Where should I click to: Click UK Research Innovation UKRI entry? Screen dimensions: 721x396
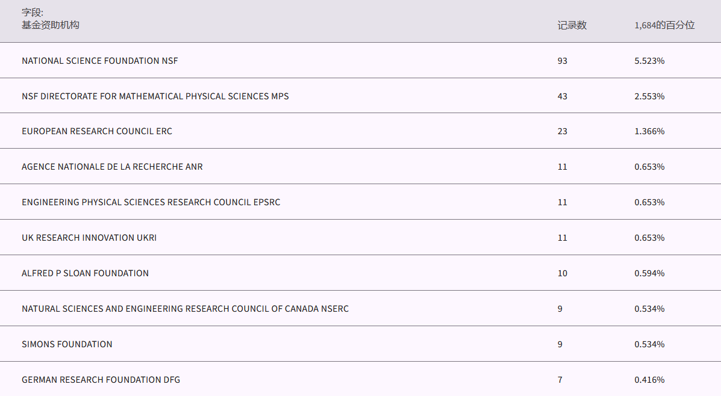click(x=89, y=238)
